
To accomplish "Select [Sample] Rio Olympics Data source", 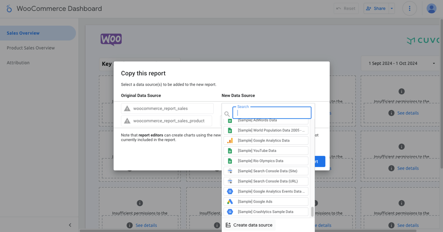I will 266,161.
